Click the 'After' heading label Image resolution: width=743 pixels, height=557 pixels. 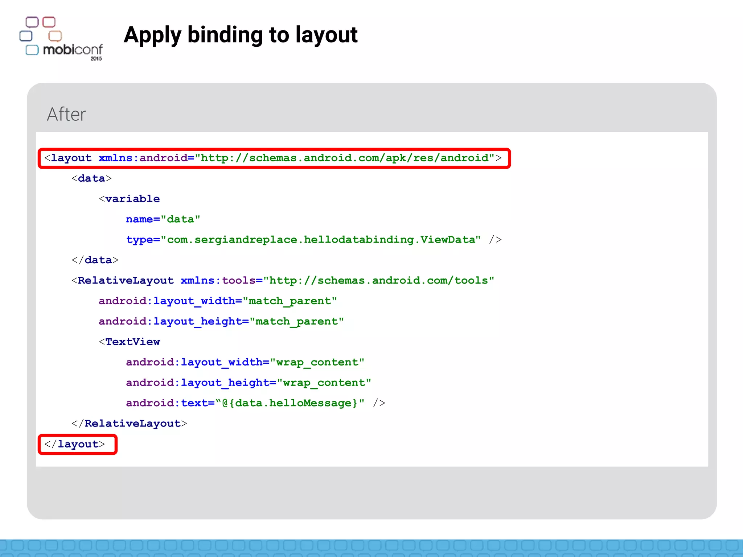[66, 114]
